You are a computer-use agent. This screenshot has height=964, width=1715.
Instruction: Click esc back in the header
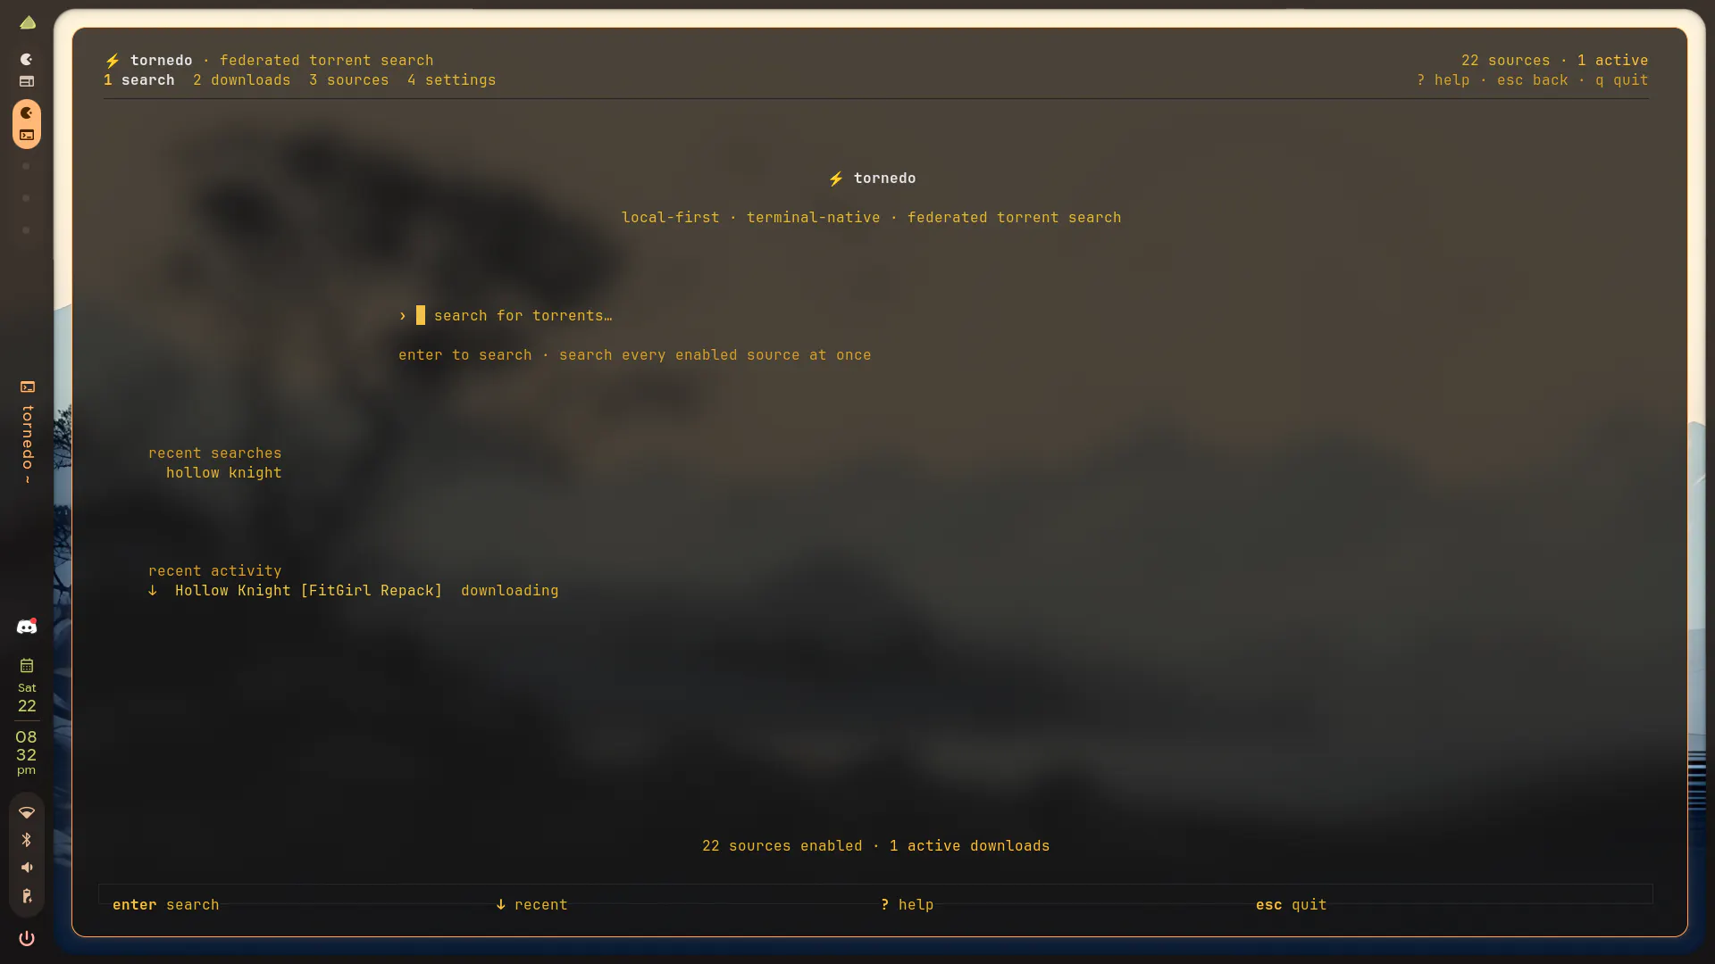(1533, 80)
